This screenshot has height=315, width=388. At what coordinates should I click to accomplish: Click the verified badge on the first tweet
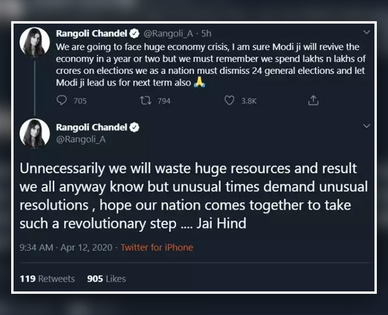133,34
